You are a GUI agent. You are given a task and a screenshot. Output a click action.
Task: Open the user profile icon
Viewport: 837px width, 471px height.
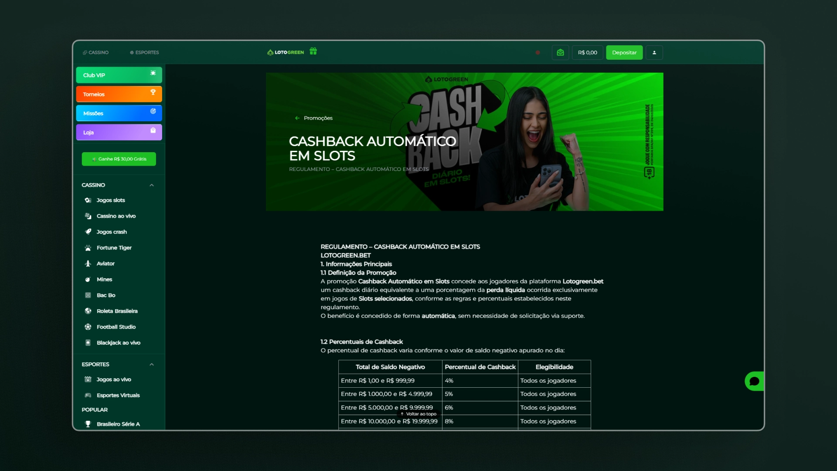(654, 52)
